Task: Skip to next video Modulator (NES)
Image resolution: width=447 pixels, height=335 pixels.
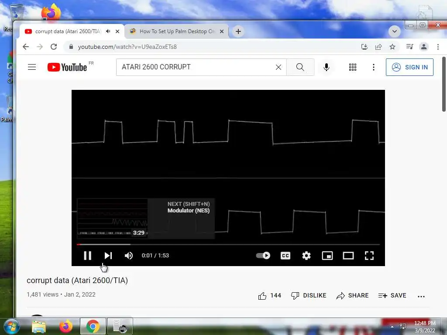Action: point(108,256)
